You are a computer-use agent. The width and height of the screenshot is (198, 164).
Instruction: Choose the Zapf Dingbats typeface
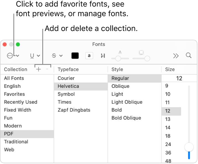[x=74, y=110]
